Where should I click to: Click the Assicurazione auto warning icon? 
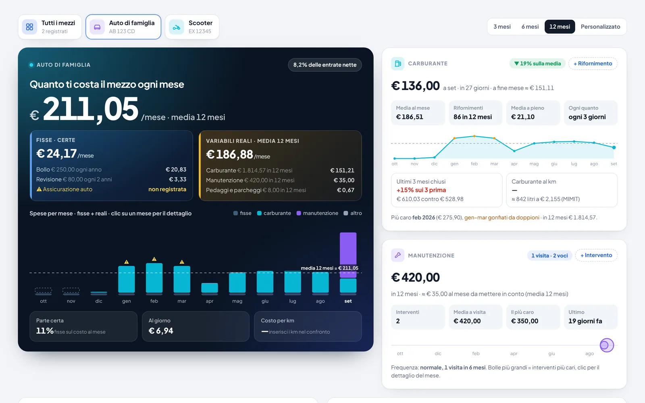39,189
